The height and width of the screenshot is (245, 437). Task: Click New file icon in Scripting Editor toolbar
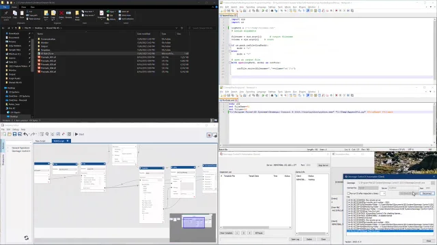[x=4, y=134]
